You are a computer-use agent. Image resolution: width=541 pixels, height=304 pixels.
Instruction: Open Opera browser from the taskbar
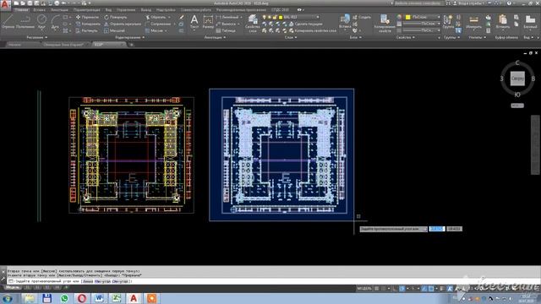[x=82, y=298]
